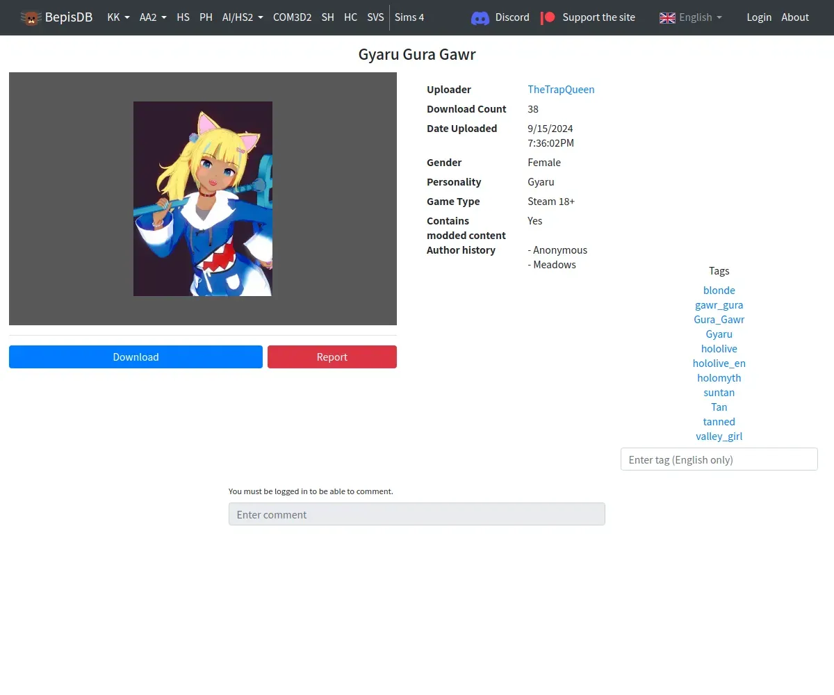Expand the KK dropdown menu
The image size is (834, 695).
tap(118, 17)
